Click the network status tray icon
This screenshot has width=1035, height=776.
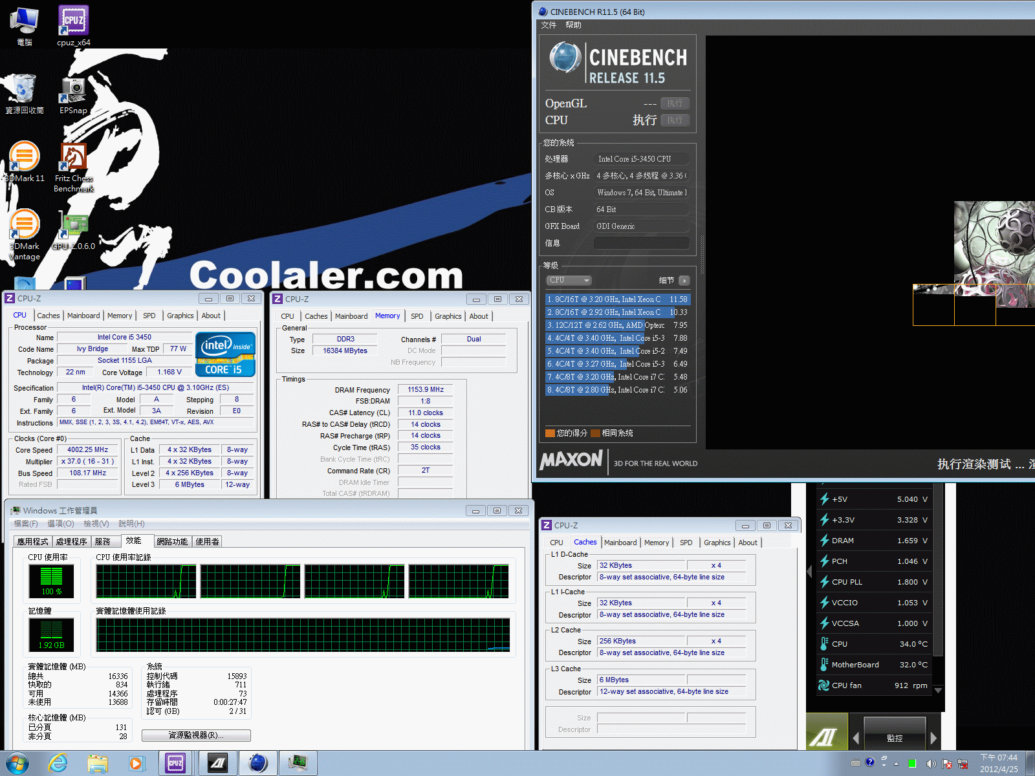[963, 764]
